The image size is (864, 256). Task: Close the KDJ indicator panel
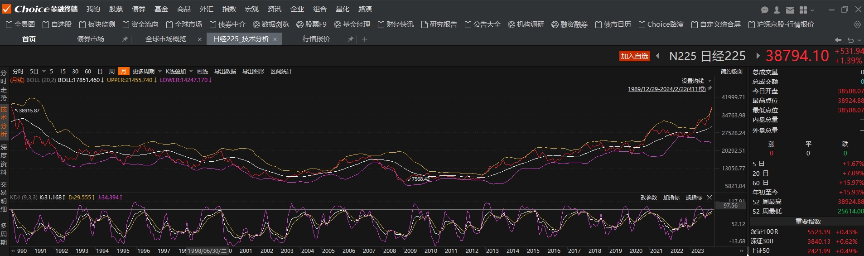[x=710, y=198]
